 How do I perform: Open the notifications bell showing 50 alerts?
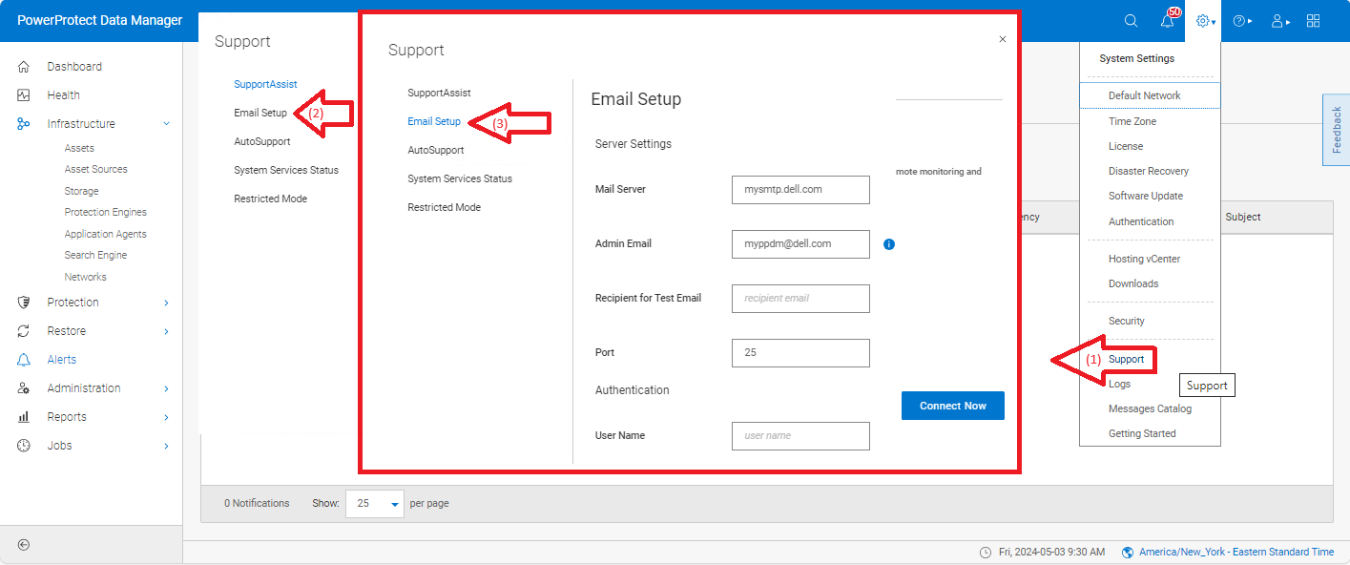point(1167,20)
